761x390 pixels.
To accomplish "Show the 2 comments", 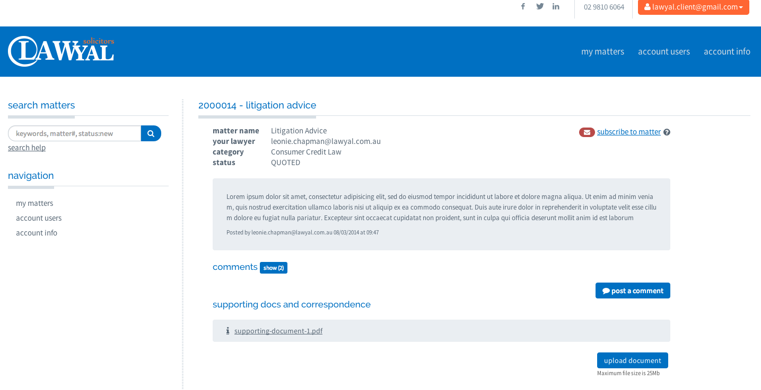I will pos(273,268).
